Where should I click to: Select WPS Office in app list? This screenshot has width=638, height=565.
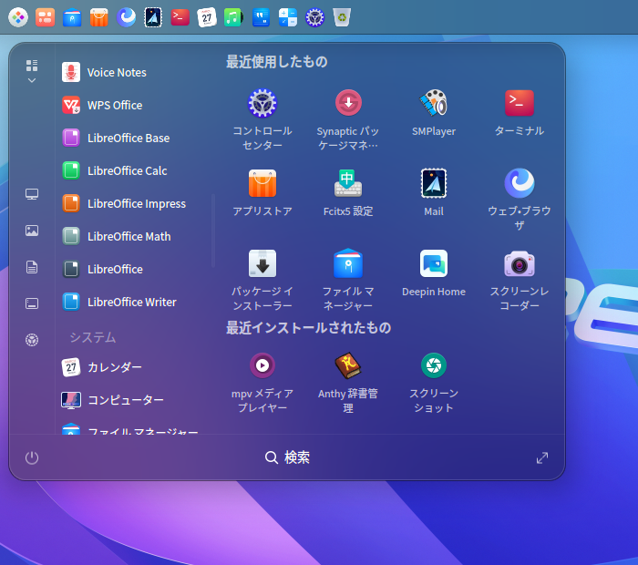click(114, 105)
